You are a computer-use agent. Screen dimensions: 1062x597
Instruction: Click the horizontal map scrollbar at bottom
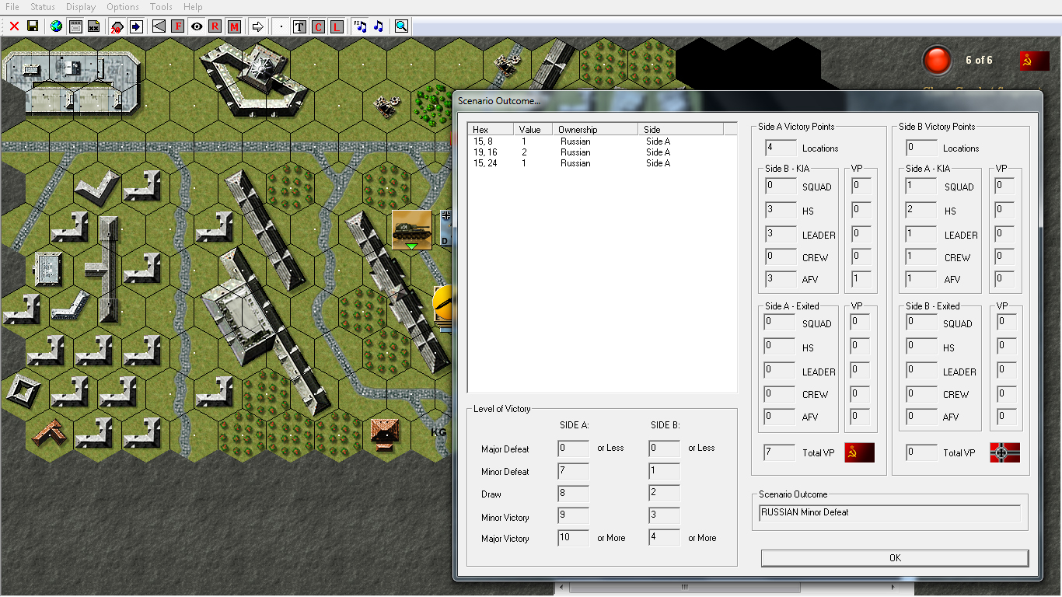(684, 587)
